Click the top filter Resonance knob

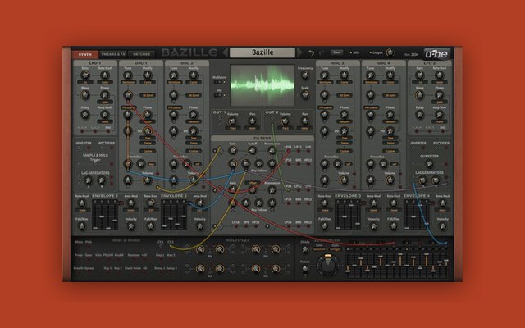point(272,151)
